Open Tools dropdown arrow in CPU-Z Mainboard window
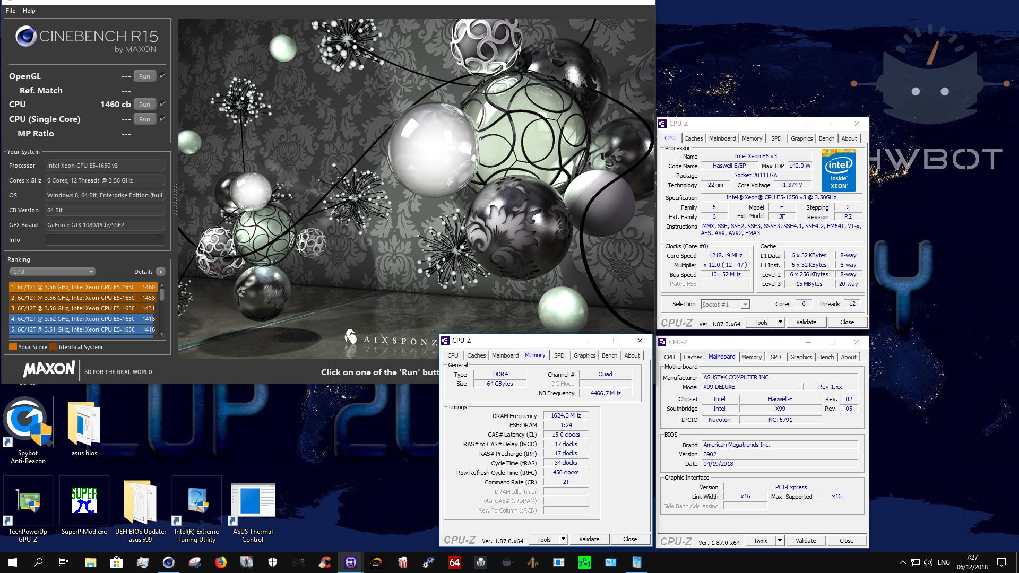1019x573 pixels. tap(780, 541)
